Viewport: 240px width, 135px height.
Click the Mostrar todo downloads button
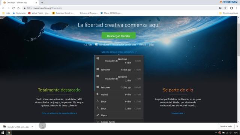[226, 126]
